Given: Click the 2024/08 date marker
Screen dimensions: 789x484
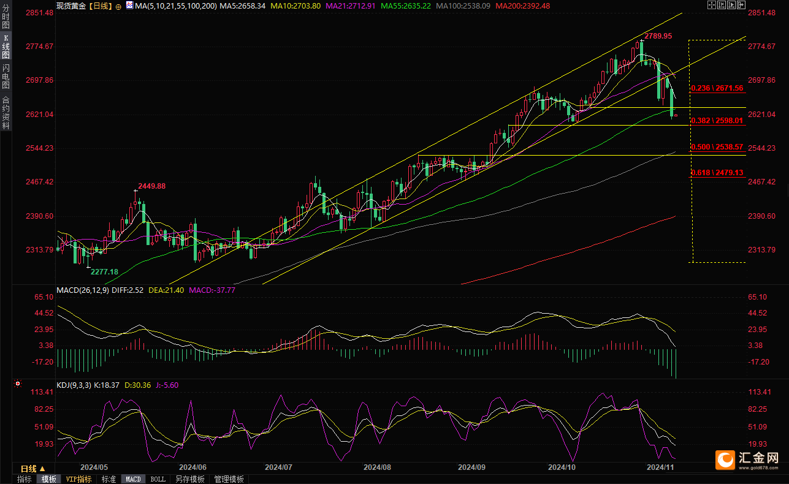Looking at the screenshot, I should [377, 467].
